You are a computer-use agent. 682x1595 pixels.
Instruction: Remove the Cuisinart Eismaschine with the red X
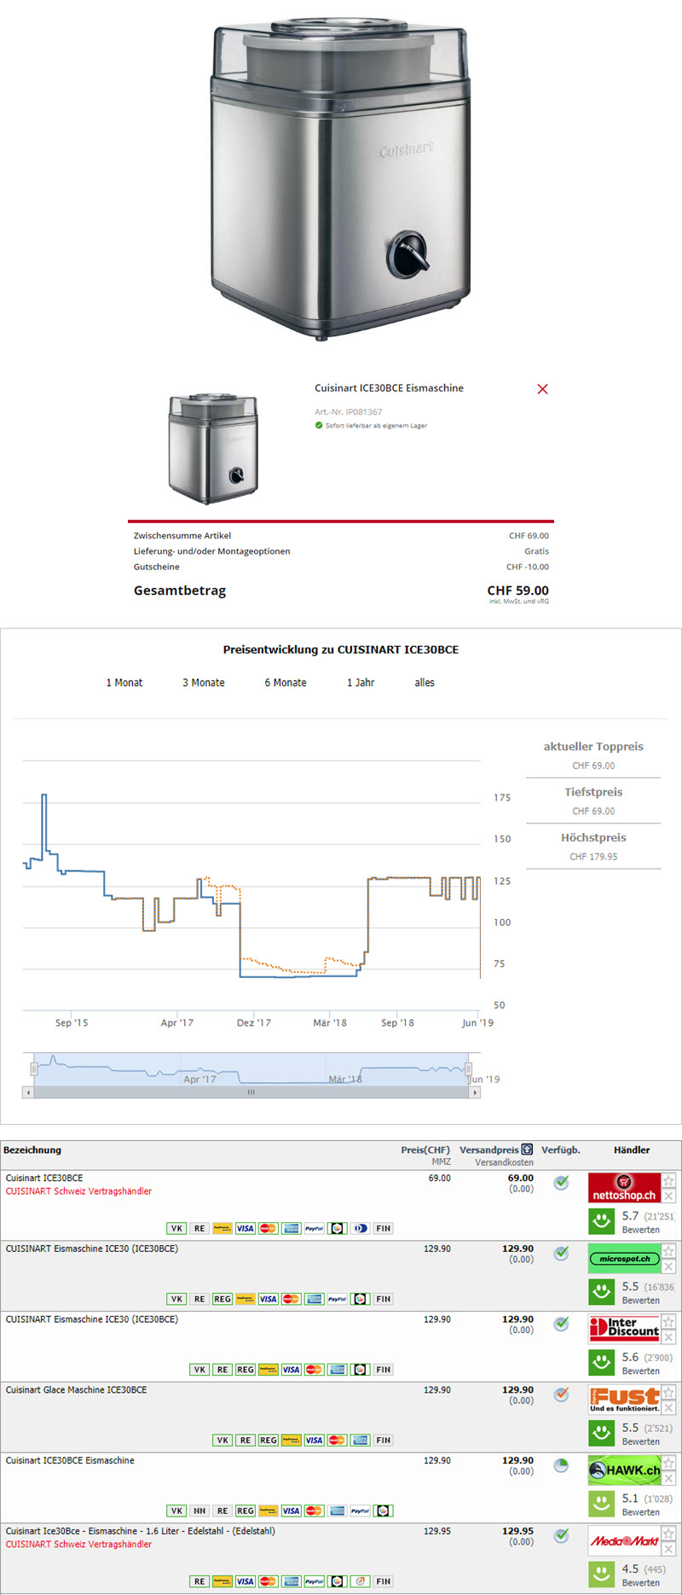point(542,389)
